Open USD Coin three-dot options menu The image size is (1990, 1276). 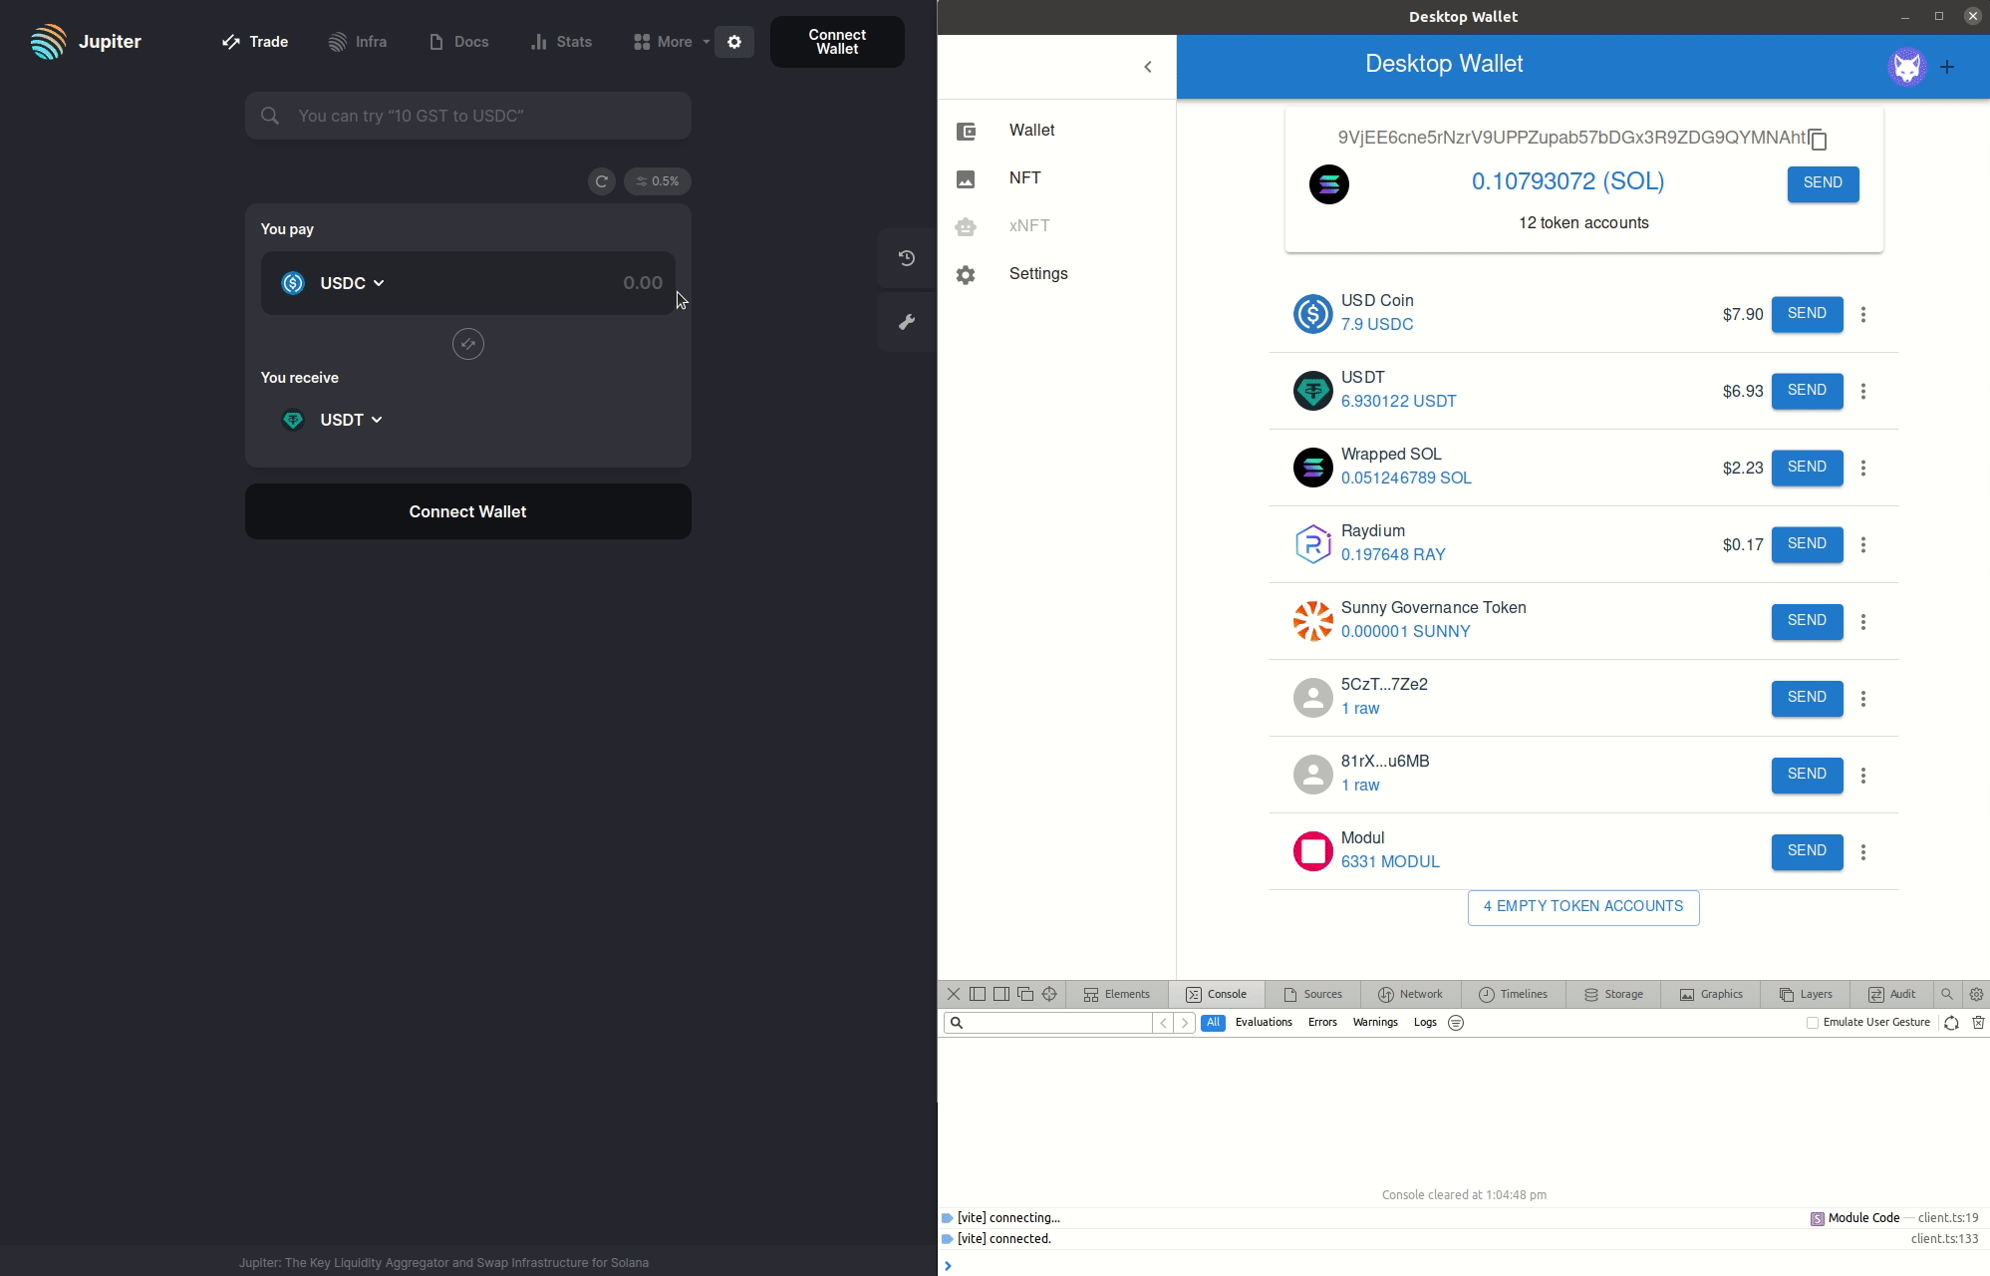pos(1862,314)
